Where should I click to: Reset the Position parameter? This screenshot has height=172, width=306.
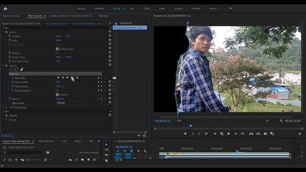point(110,36)
